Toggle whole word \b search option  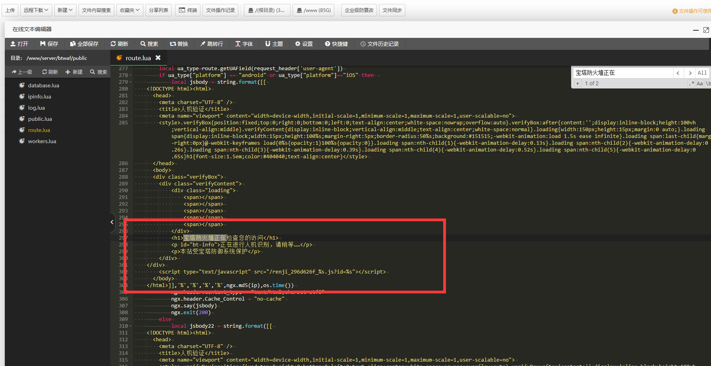click(x=708, y=83)
